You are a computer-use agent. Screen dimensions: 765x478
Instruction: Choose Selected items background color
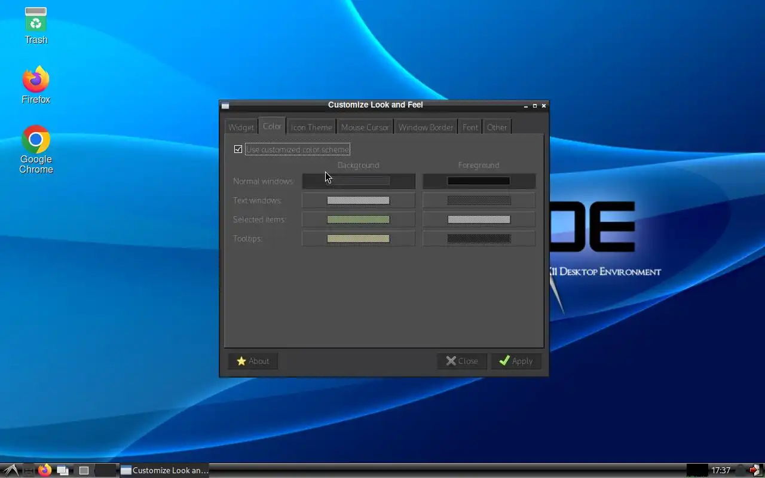[359, 219]
